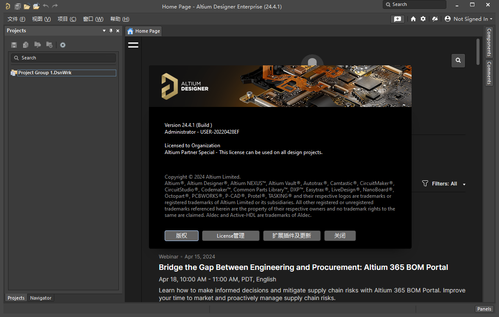Open the 帮助 (H) menu
This screenshot has height=317, width=499.
click(120, 19)
